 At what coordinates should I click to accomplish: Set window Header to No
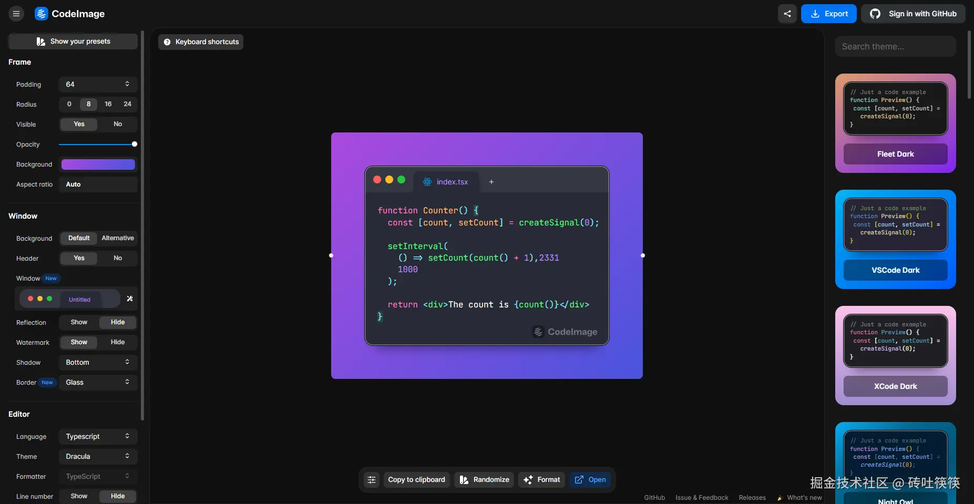pyautogui.click(x=118, y=258)
